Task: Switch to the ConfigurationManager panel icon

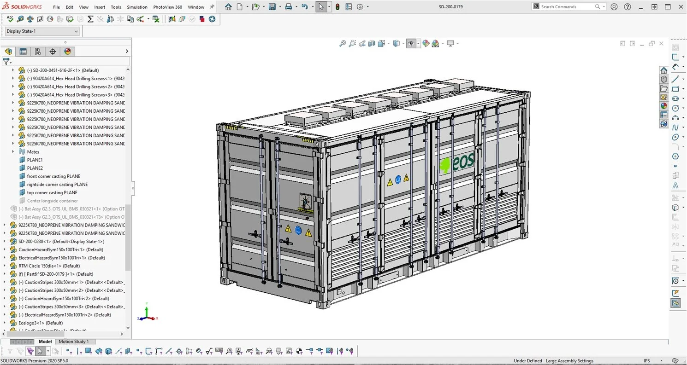Action: click(38, 52)
